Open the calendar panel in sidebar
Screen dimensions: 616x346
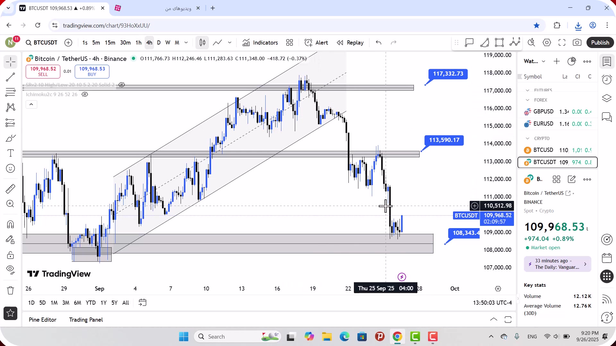click(607, 258)
